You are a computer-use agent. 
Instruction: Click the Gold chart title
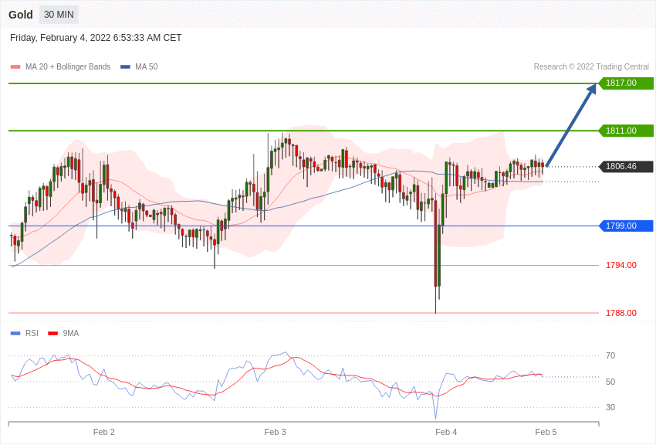tap(21, 15)
